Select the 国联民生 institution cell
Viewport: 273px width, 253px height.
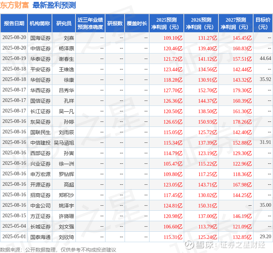click(40, 132)
